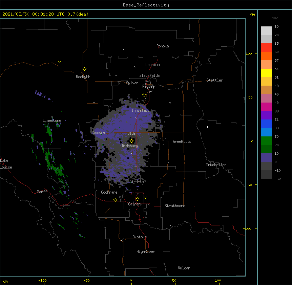Select the magenta 42 dBZ legend color
The image size is (292, 285).
[266, 107]
